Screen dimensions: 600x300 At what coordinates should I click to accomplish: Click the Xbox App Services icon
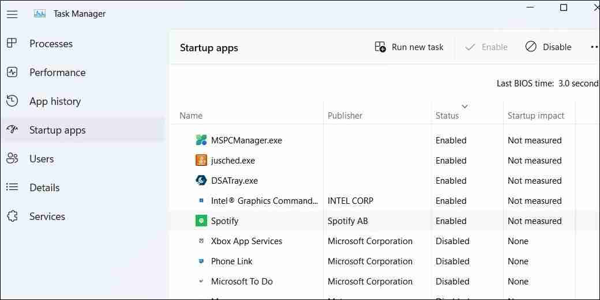pyautogui.click(x=201, y=241)
